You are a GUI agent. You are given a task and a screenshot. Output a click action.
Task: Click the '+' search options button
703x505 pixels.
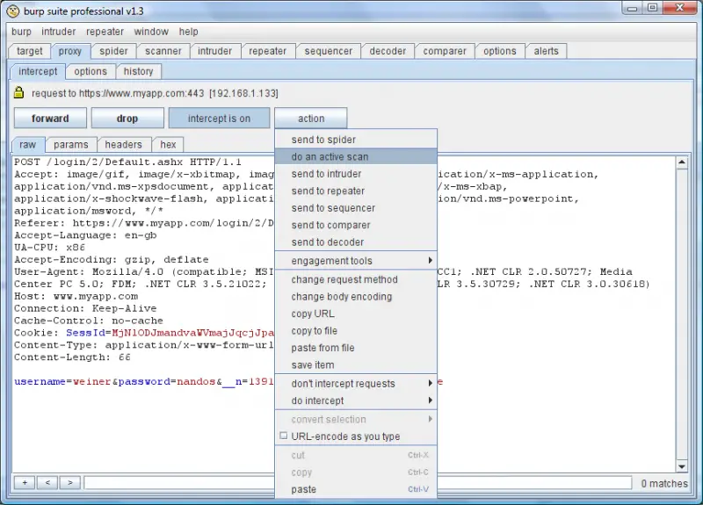tap(25, 482)
